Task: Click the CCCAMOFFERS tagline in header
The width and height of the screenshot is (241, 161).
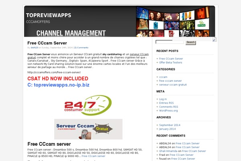Action: 38,22
